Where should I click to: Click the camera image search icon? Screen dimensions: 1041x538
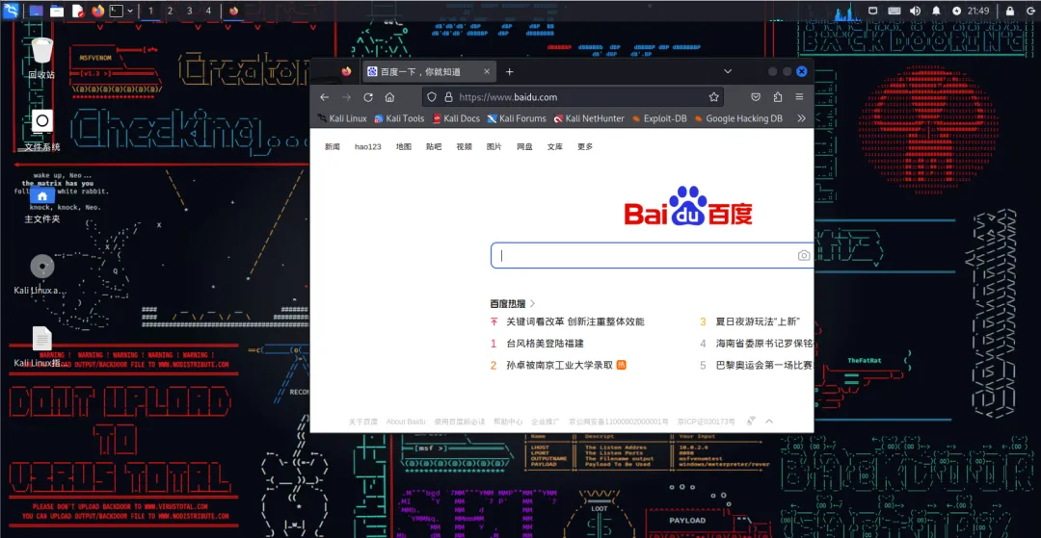(804, 256)
